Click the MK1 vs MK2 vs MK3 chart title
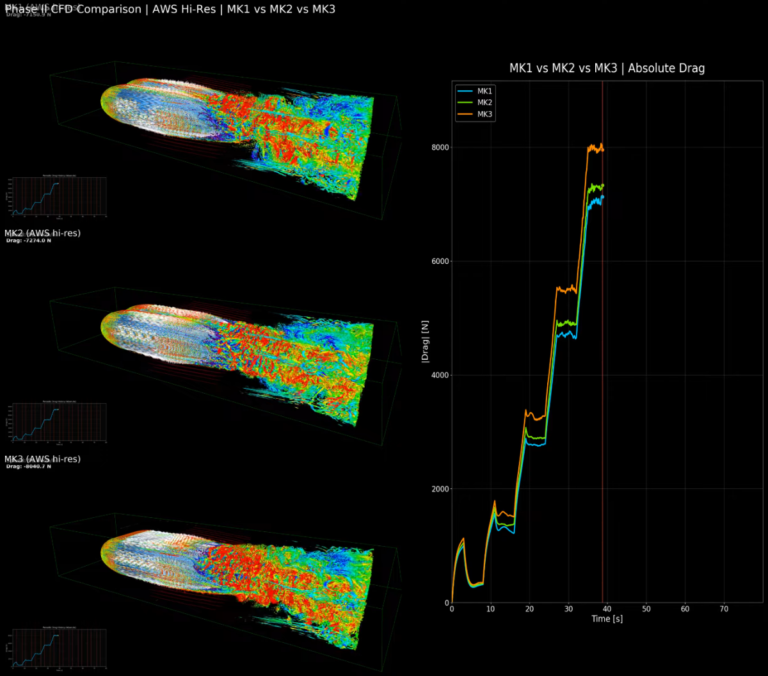The image size is (768, 676). pyautogui.click(x=607, y=68)
